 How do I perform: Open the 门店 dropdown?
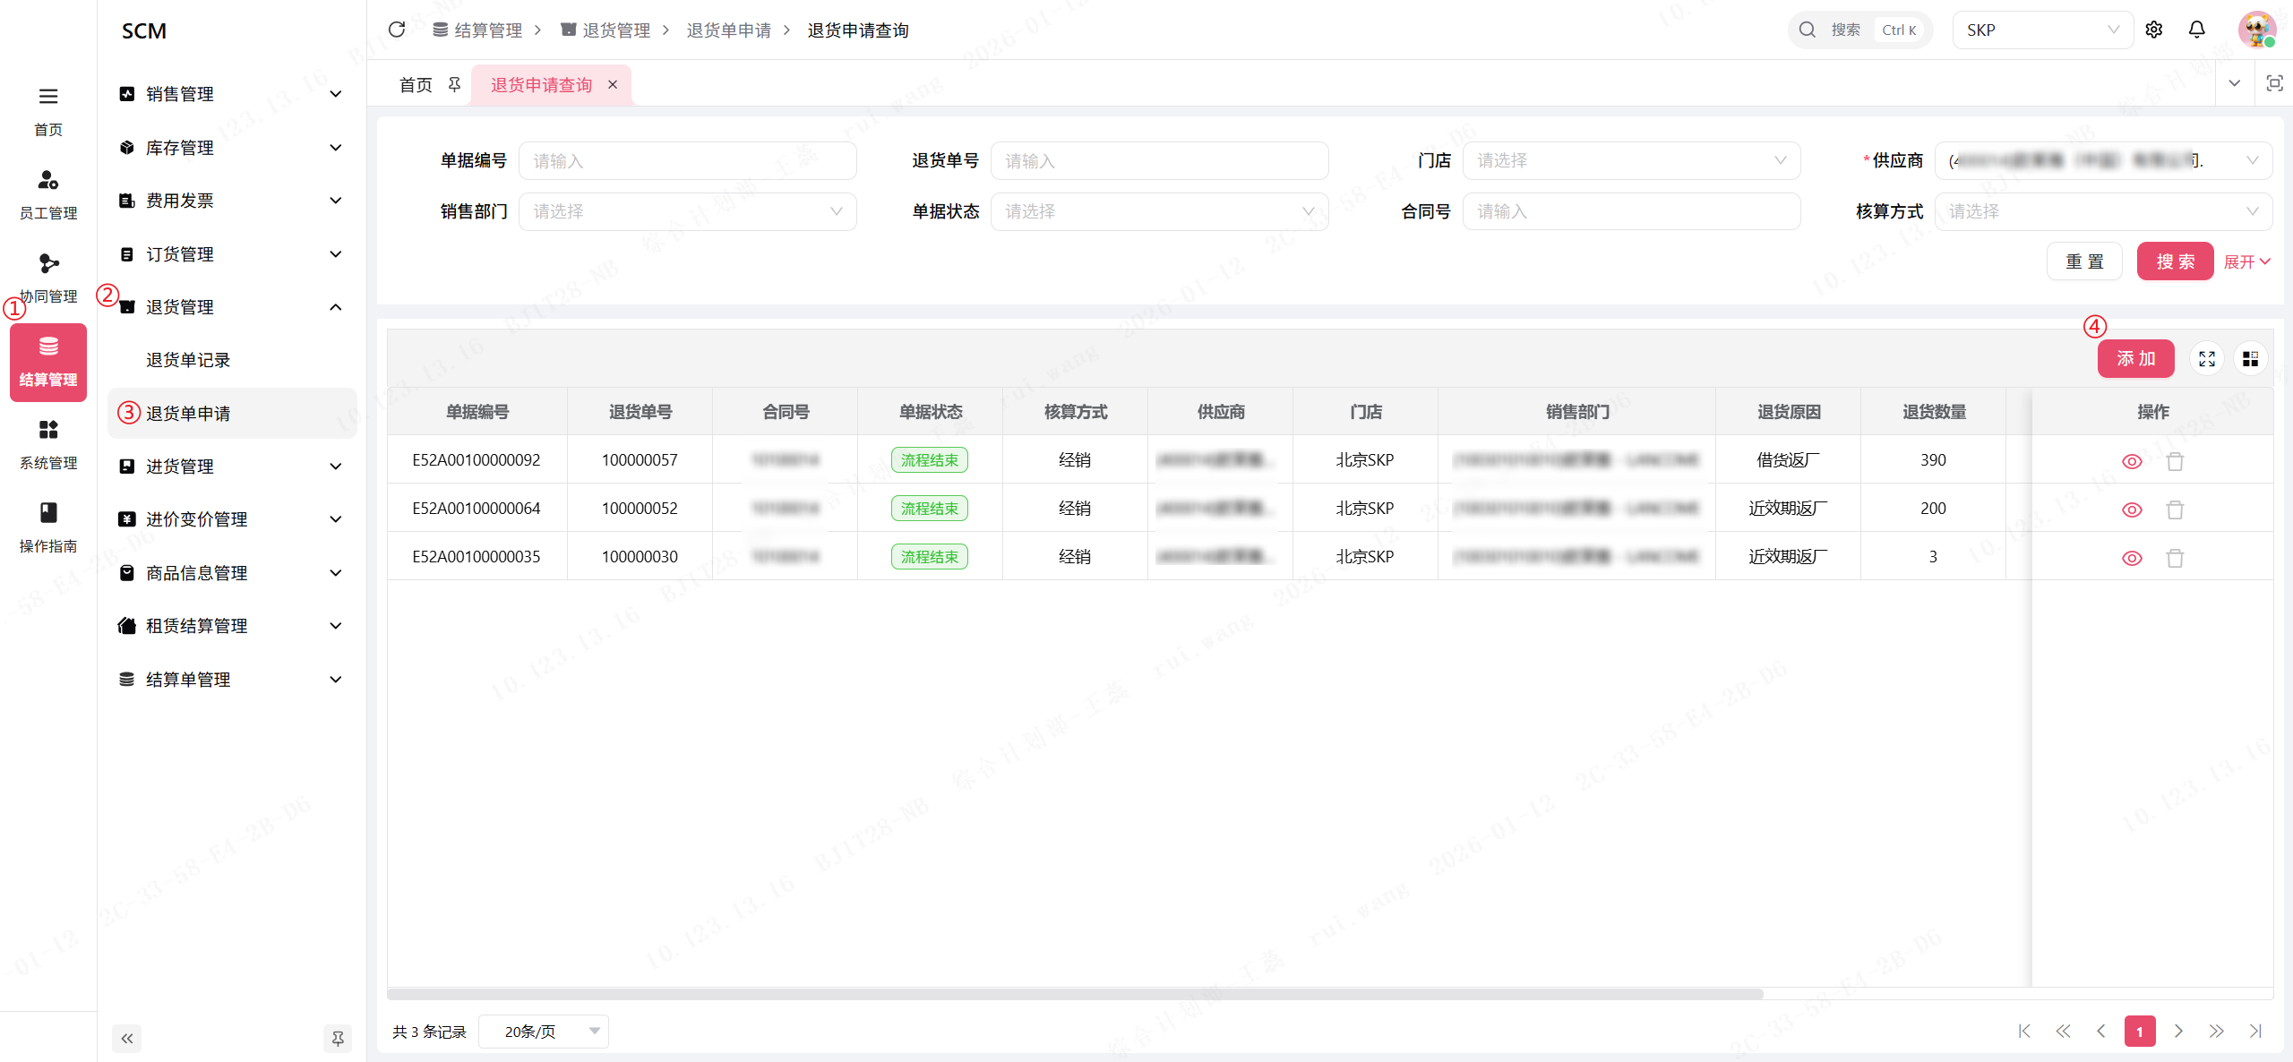(1630, 160)
